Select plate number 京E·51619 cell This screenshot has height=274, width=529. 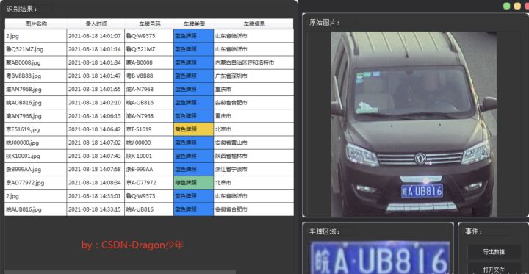pyautogui.click(x=149, y=129)
